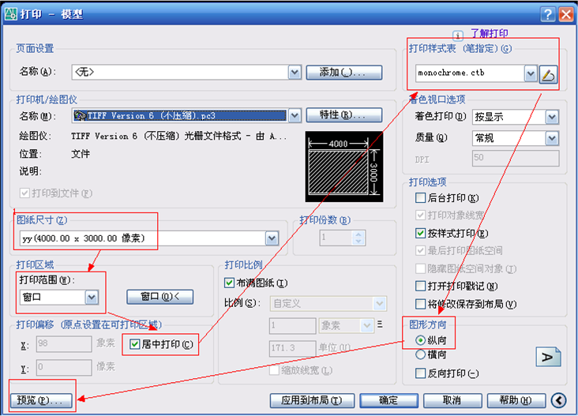Expand the 打印范围 dropdown
578x416 pixels.
coord(92,297)
